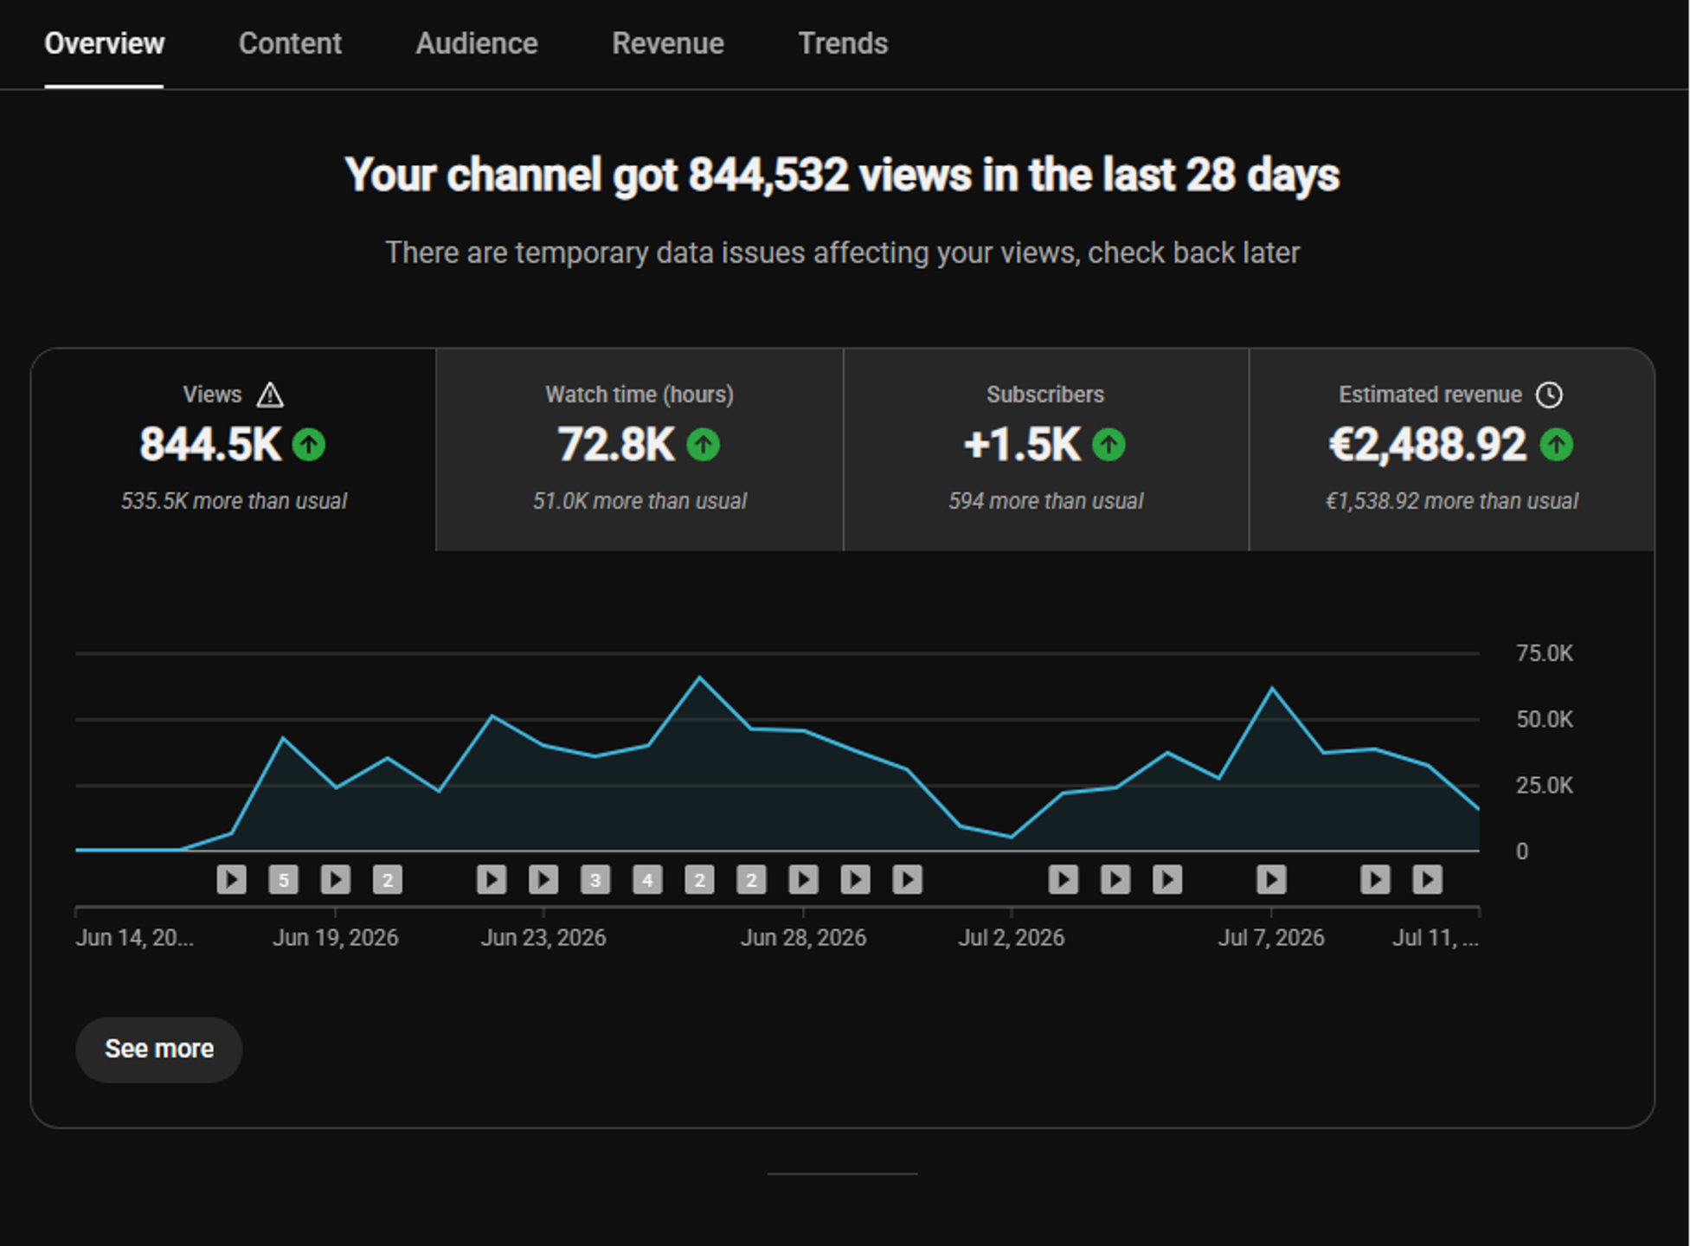
Task: Click the '51.0K more than usual' text
Action: 639,501
